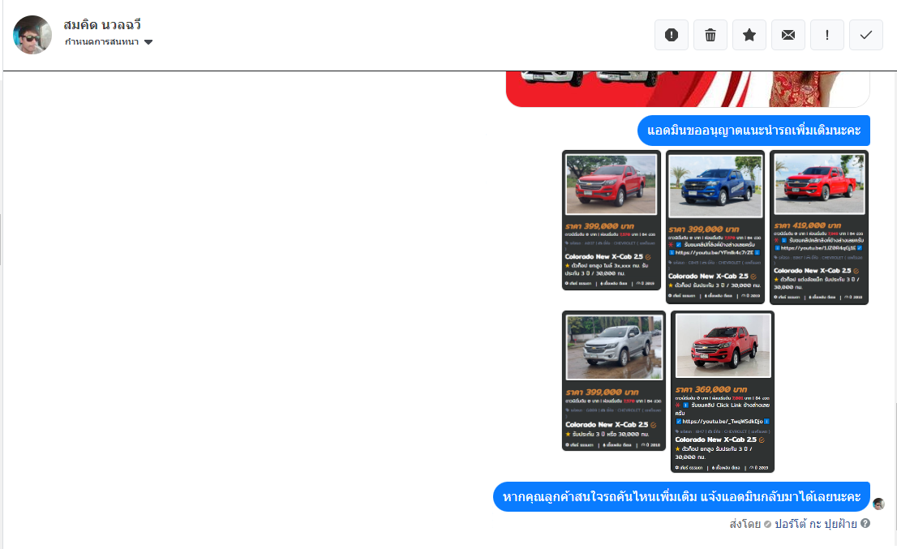Star this conversation as follow up
The height and width of the screenshot is (549, 897).
(749, 35)
